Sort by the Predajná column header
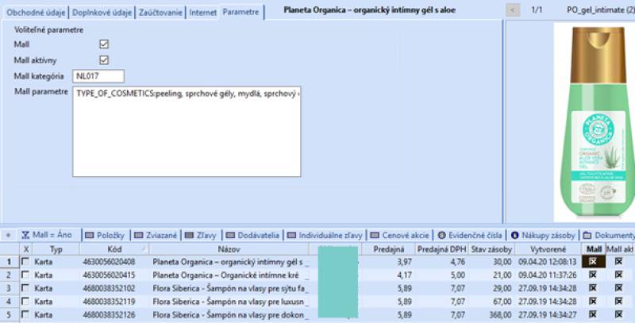 [x=388, y=249]
